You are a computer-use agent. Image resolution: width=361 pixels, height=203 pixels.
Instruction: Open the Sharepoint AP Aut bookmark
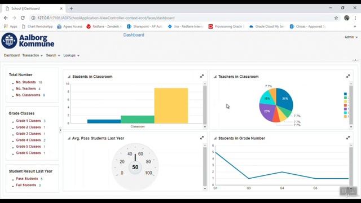145,27
